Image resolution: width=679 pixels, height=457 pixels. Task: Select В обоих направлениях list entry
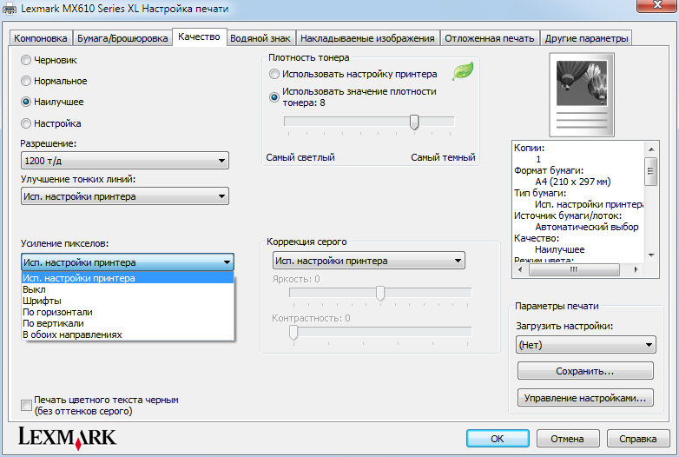pyautogui.click(x=128, y=334)
